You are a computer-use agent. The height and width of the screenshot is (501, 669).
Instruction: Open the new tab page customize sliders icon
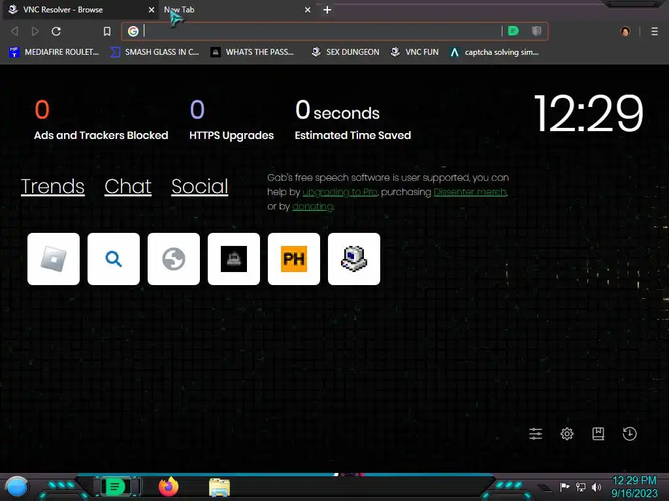point(536,434)
